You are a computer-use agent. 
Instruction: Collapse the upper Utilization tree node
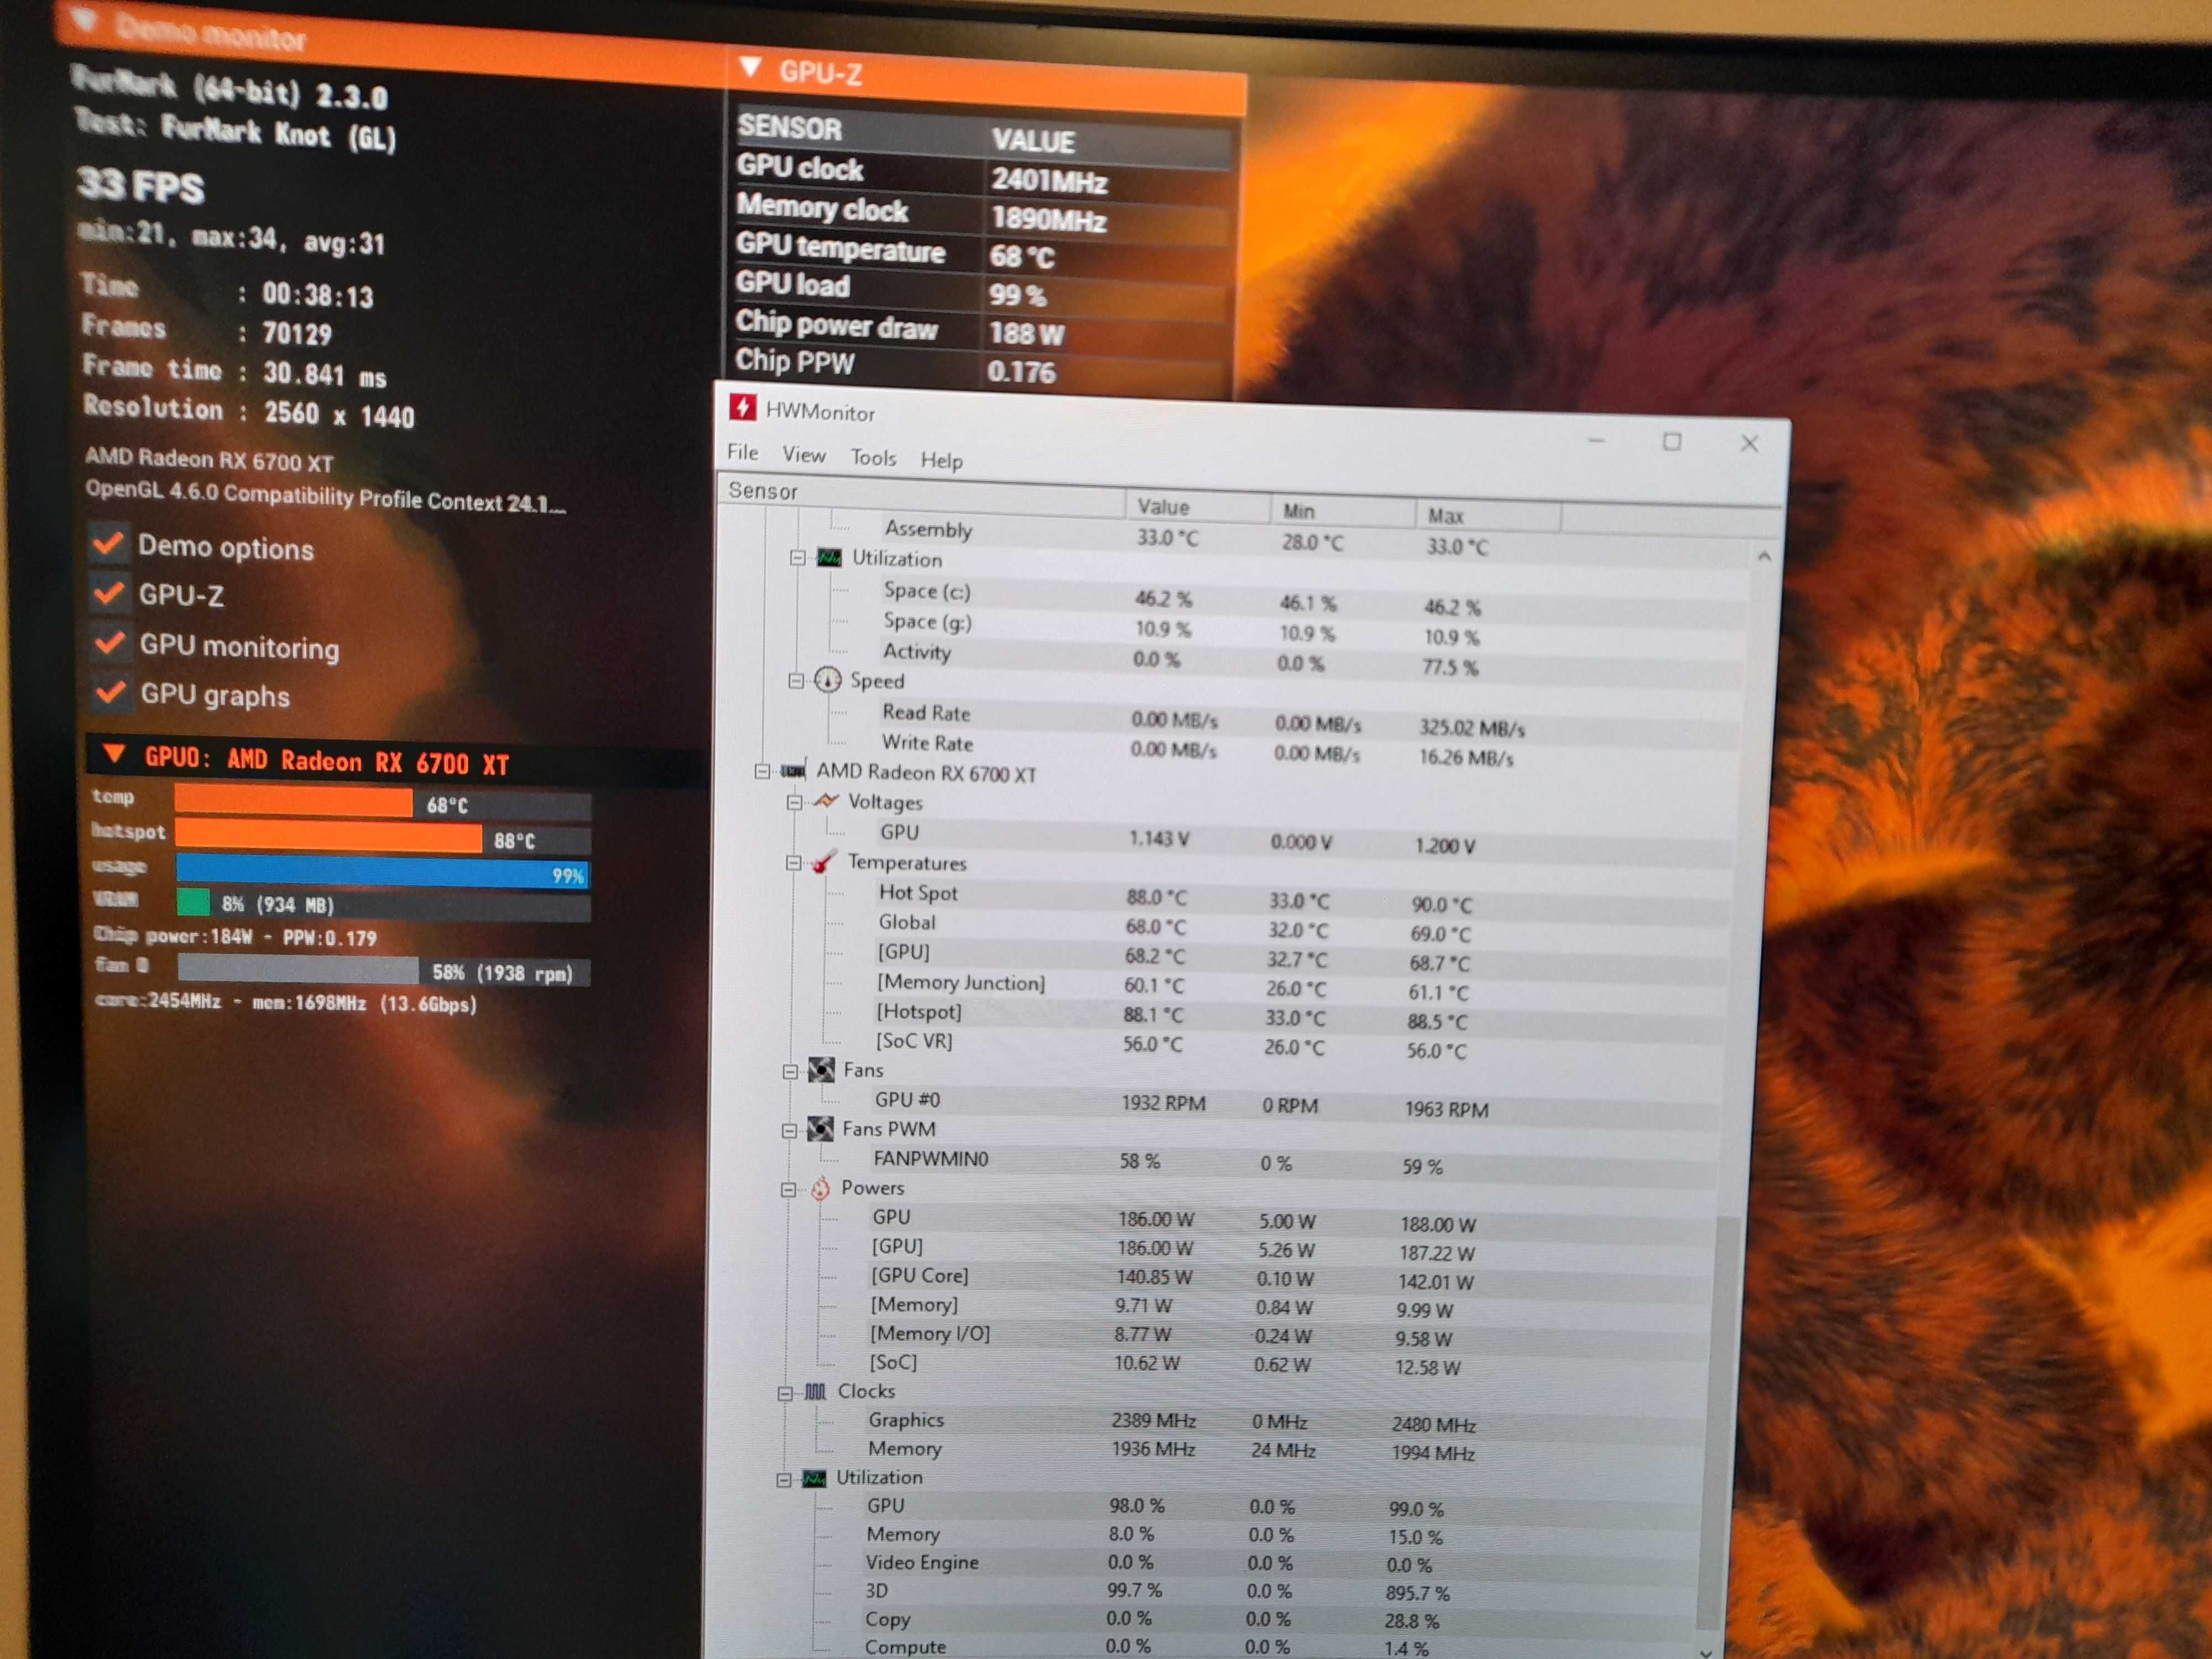797,558
